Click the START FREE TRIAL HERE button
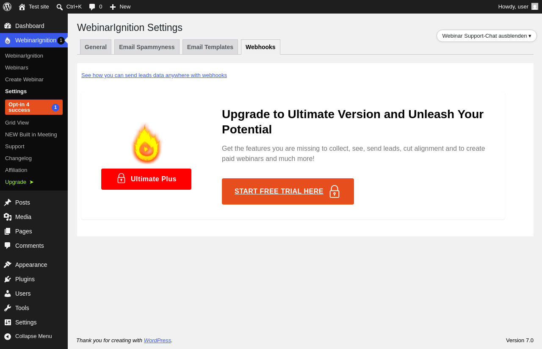Screen dimensions: 542x349 pyautogui.click(x=288, y=191)
